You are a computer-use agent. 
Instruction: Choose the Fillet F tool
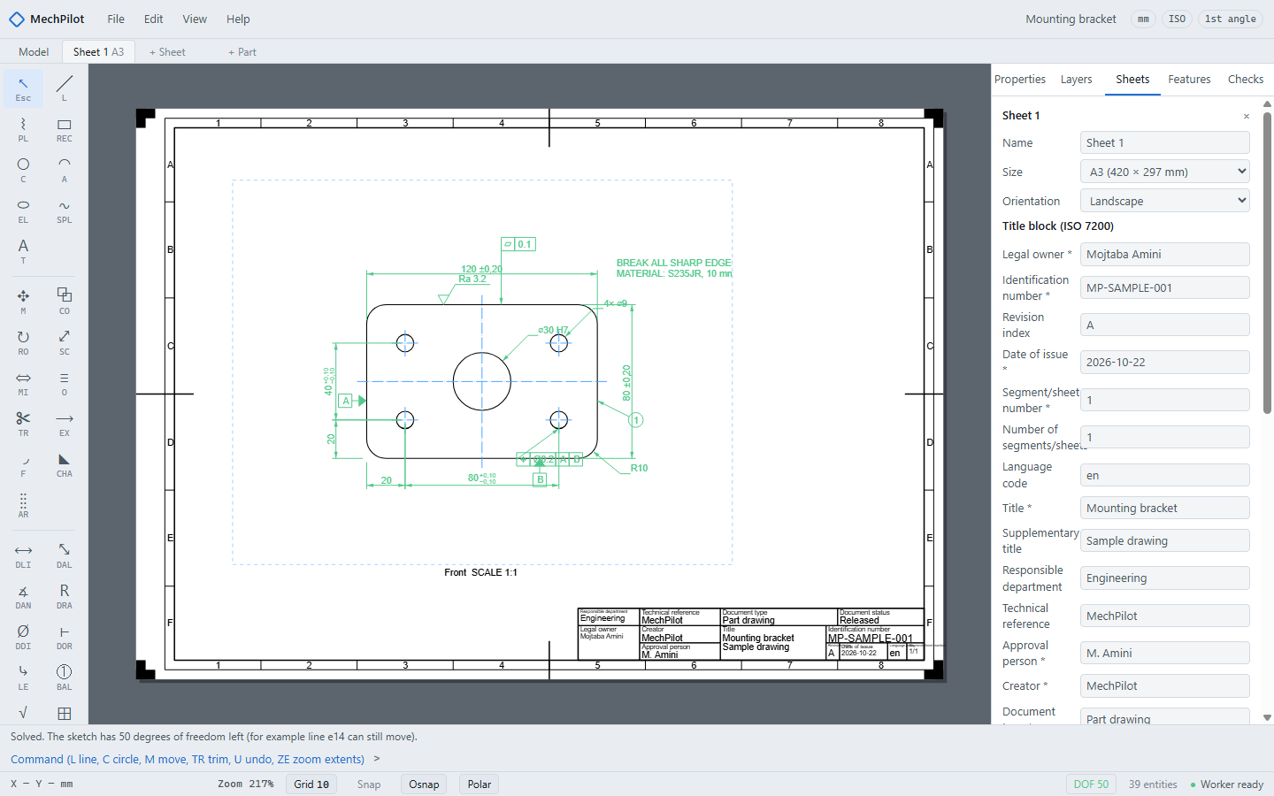pyautogui.click(x=23, y=465)
